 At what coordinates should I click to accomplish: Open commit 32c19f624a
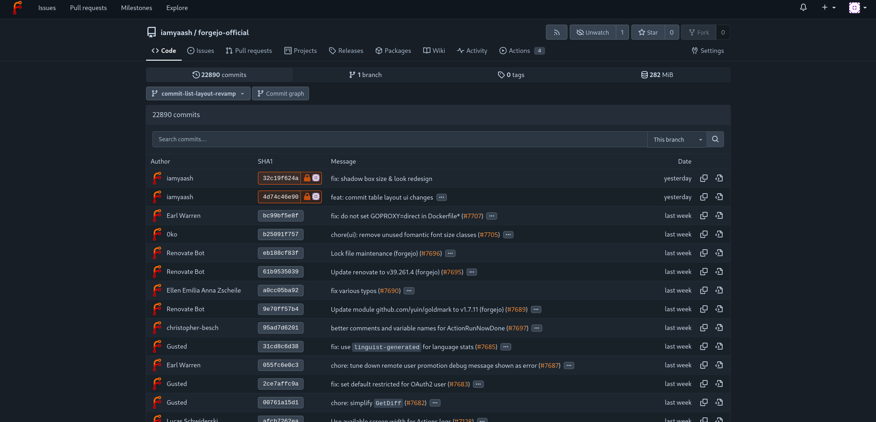[x=280, y=178]
